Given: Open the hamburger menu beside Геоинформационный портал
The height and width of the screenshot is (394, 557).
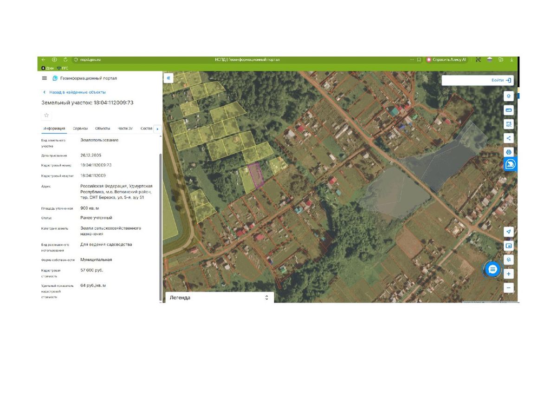Looking at the screenshot, I should pos(45,78).
